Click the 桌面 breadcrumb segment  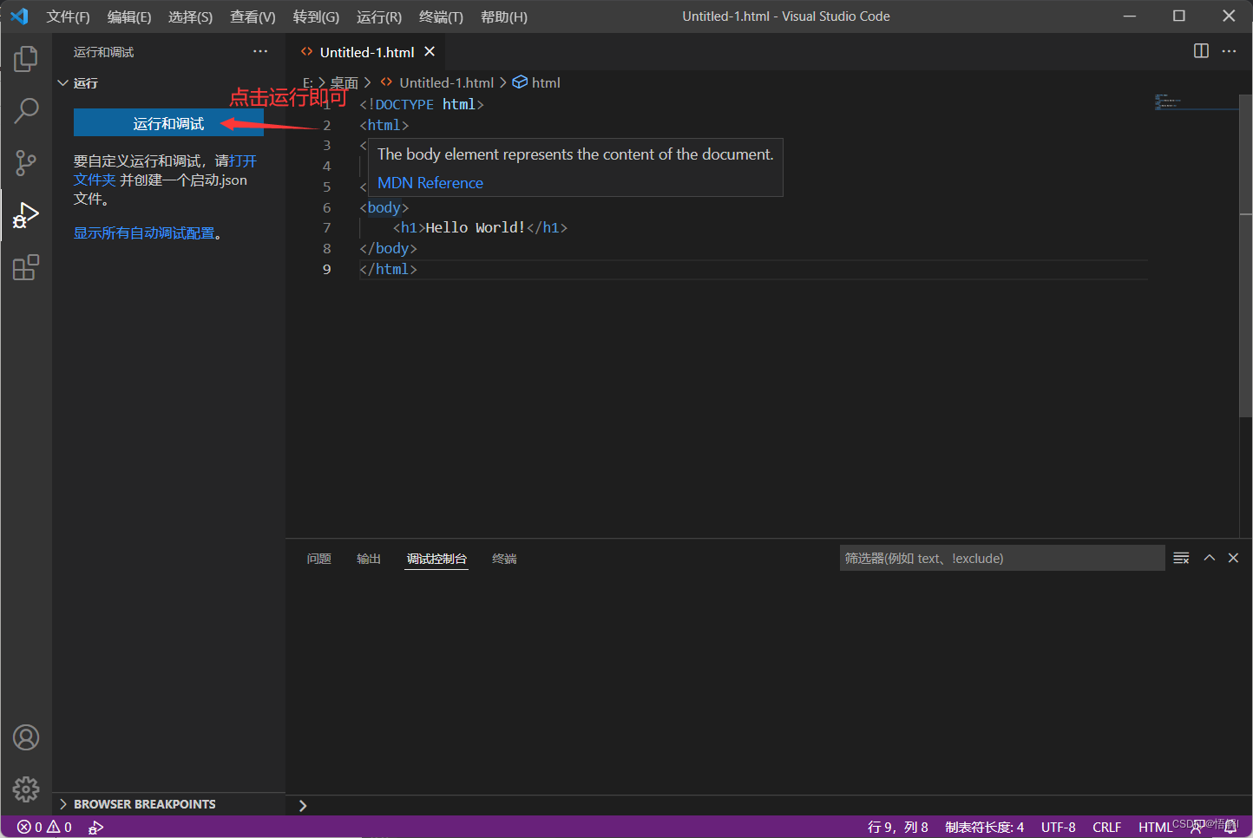click(x=344, y=82)
